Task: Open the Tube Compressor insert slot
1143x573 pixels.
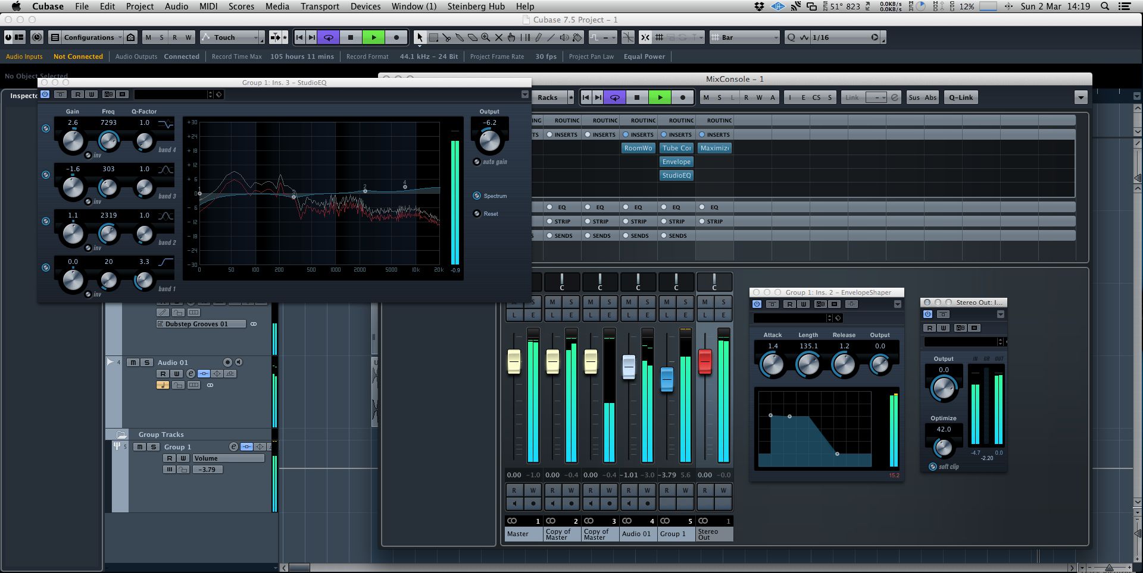Action: tap(676, 148)
